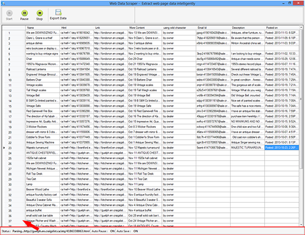This screenshot has width=305, height=235.
Task: Click 'Barbers Chair' name cell
Action: tap(42, 80)
